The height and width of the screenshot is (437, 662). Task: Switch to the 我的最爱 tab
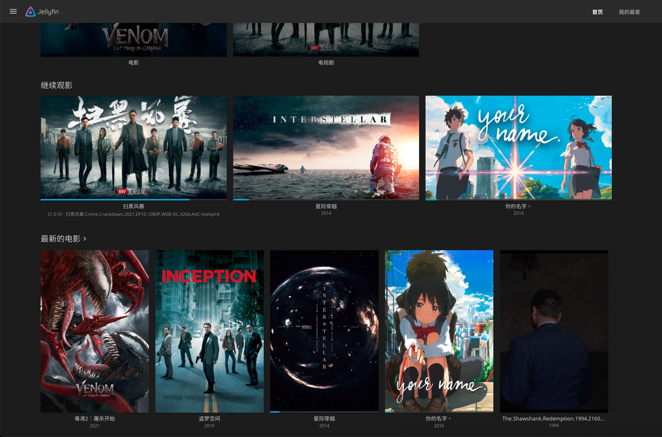tap(629, 12)
